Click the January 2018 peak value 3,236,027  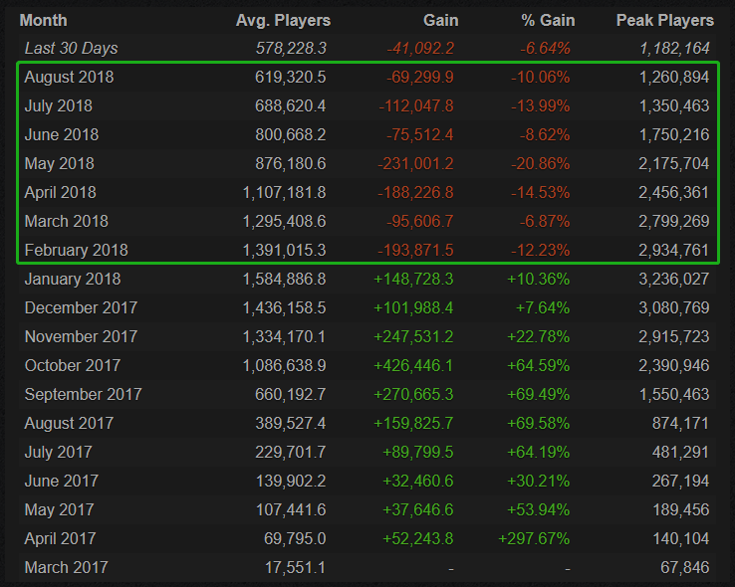(x=673, y=280)
